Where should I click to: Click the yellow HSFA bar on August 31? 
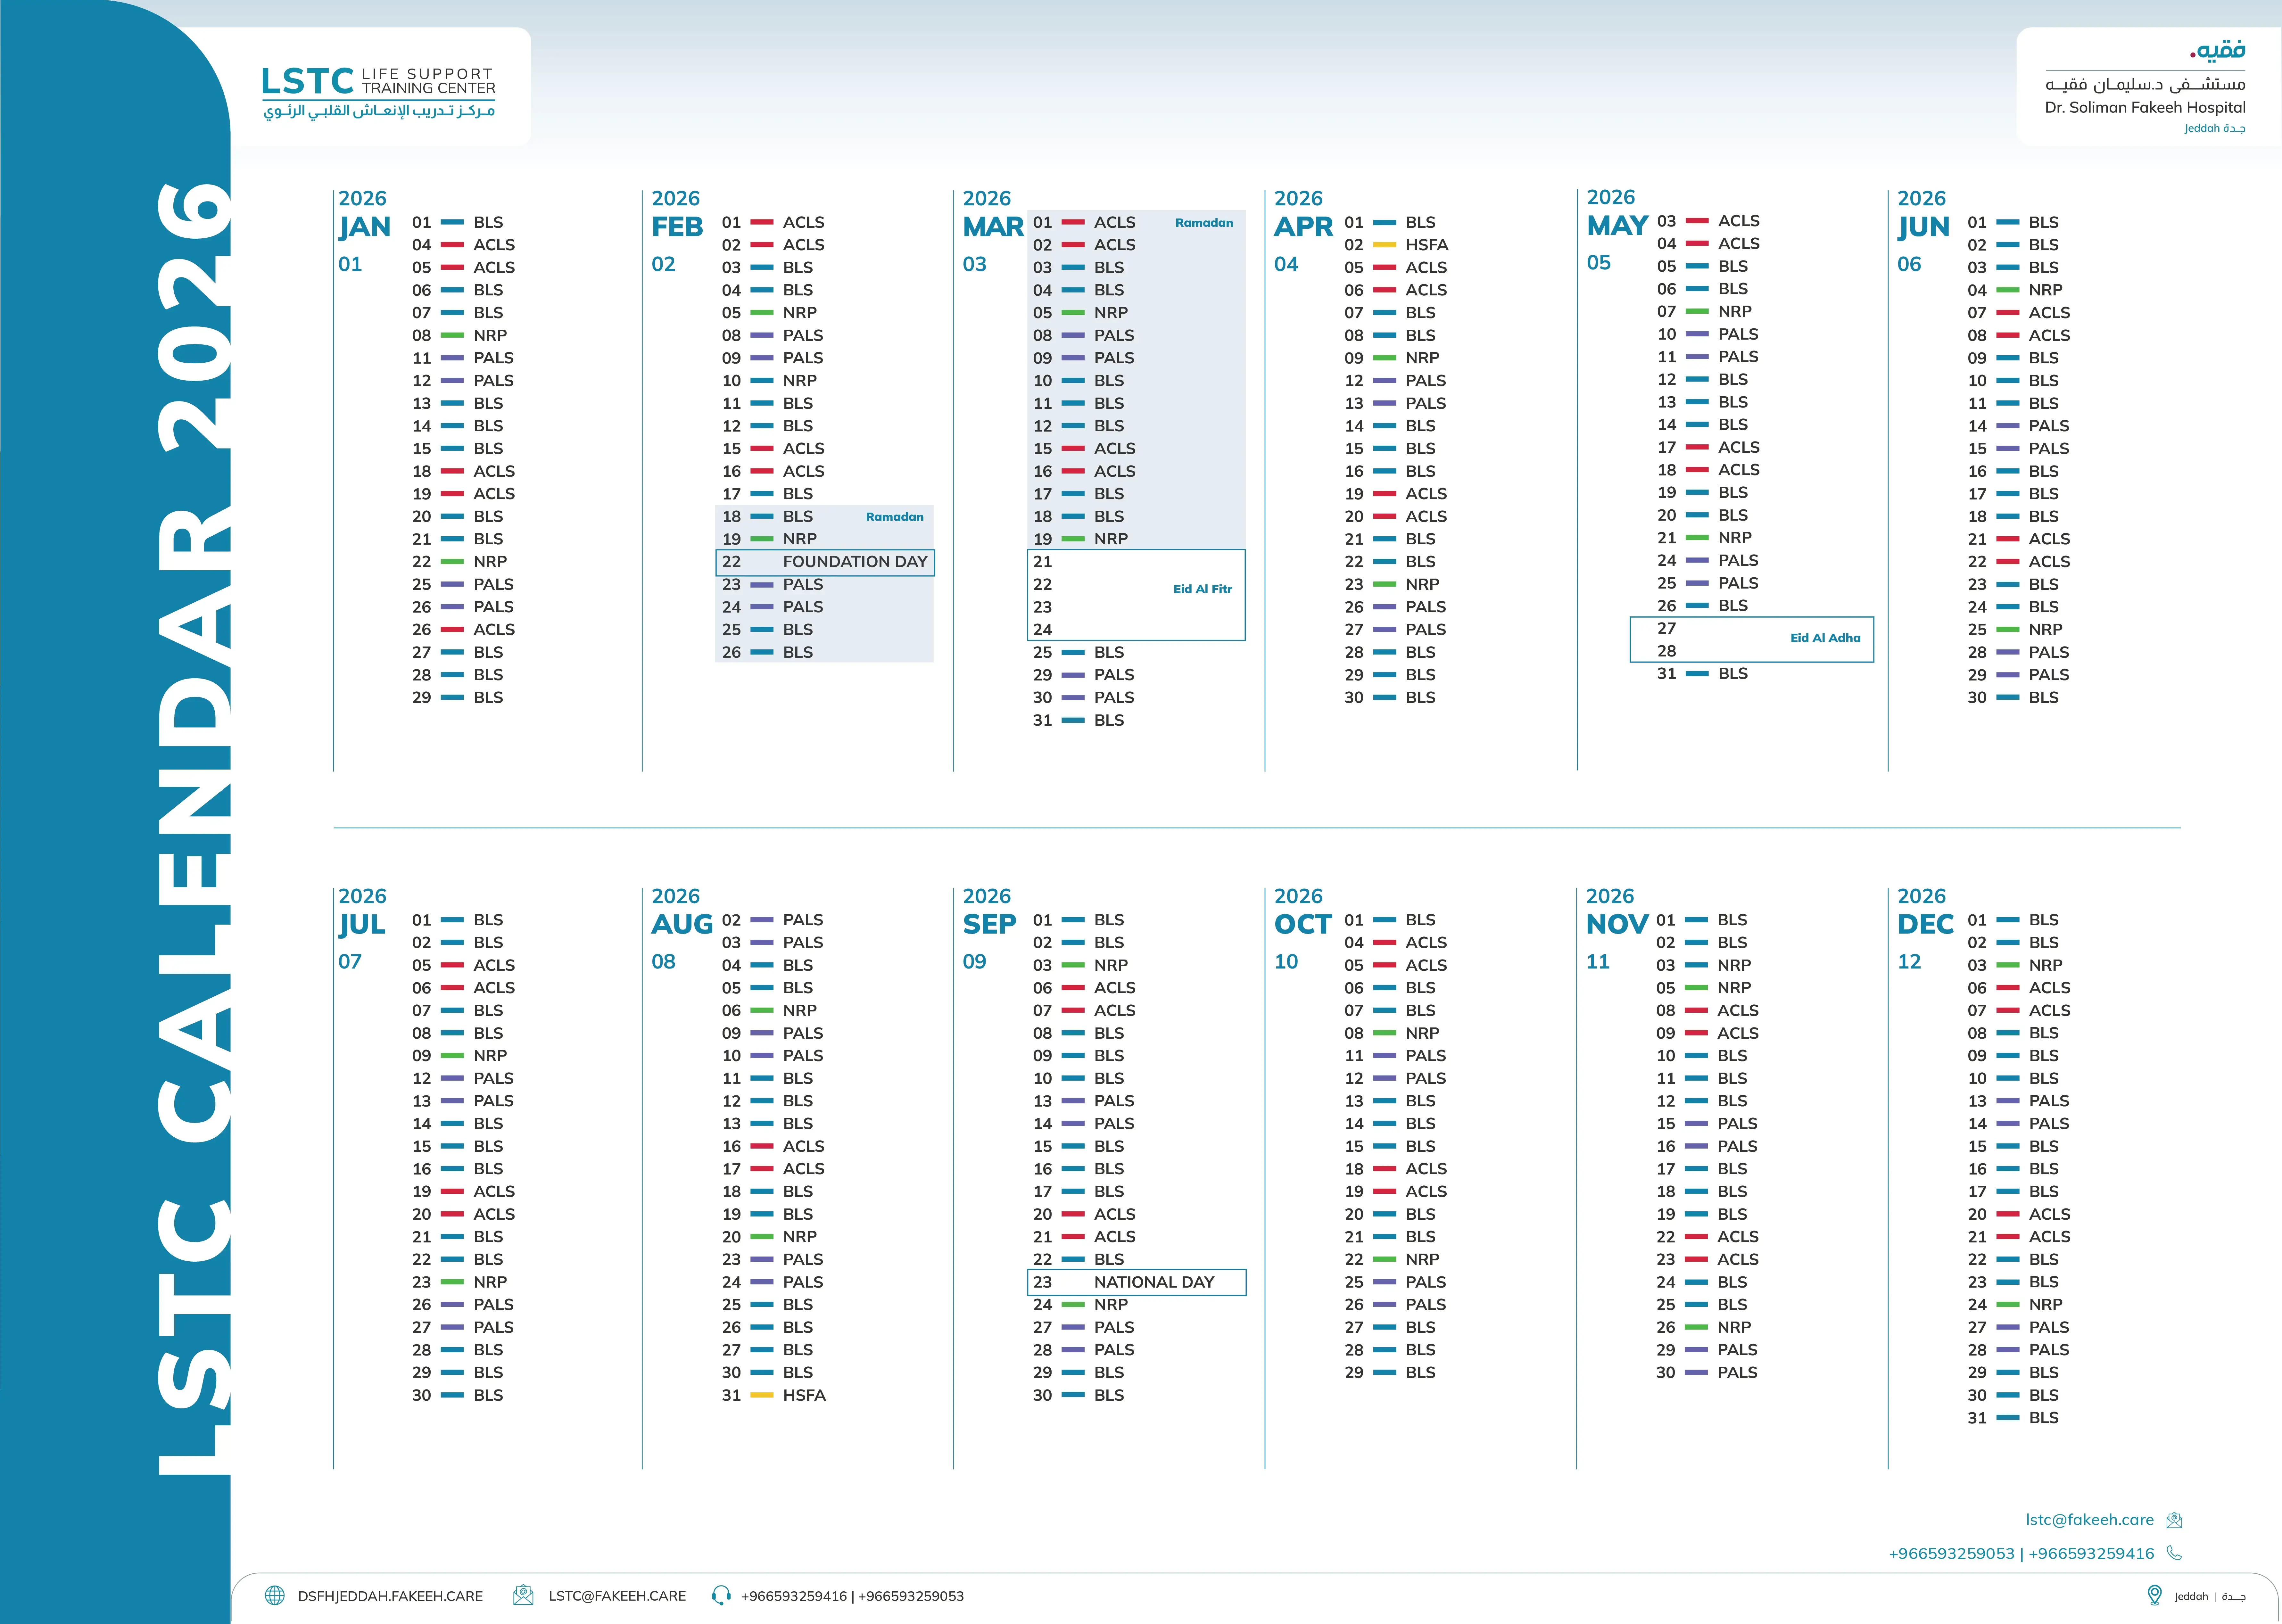[x=762, y=1395]
